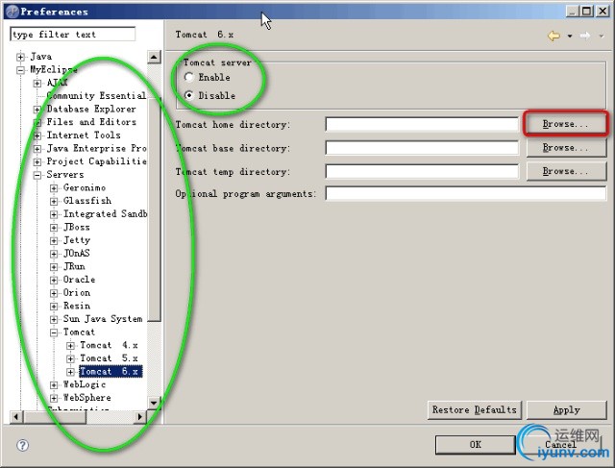This screenshot has width=615, height=468.
Task: Select JOnAS in the servers list
Action: coord(77,253)
